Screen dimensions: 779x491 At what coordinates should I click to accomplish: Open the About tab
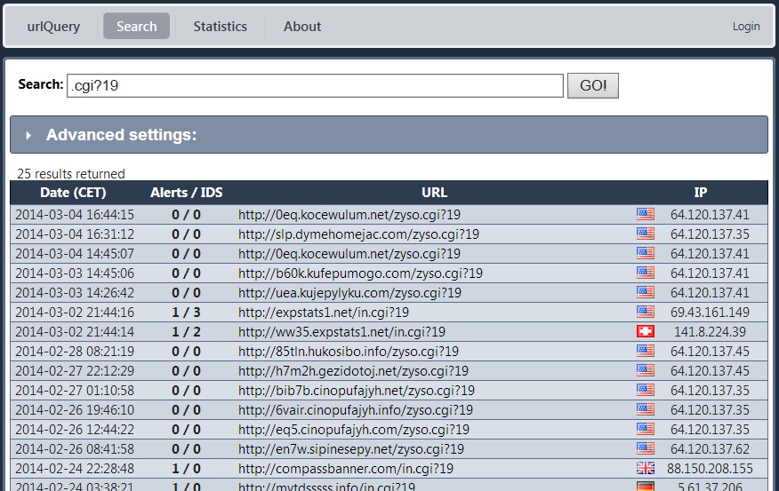(x=302, y=27)
